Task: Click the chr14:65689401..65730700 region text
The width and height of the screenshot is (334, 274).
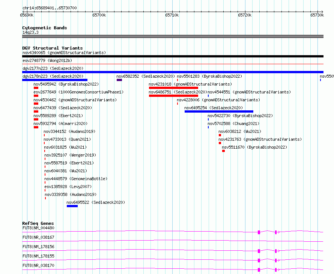Action: tap(50, 8)
